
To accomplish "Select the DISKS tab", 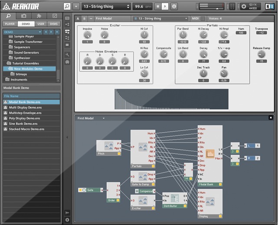I will tap(54, 24).
